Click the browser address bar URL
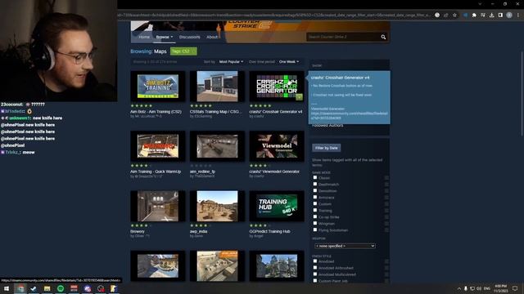The image size is (524, 294). (x=274, y=15)
